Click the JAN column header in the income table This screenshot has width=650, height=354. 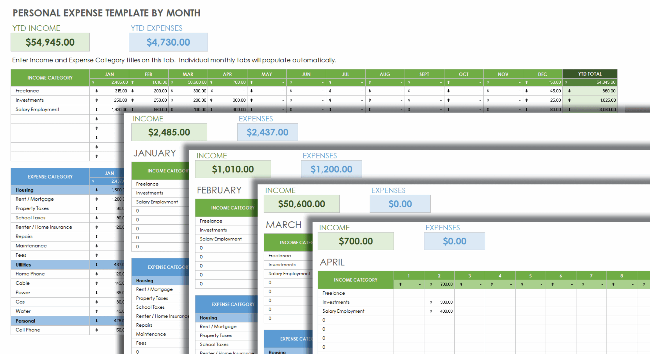click(x=109, y=74)
